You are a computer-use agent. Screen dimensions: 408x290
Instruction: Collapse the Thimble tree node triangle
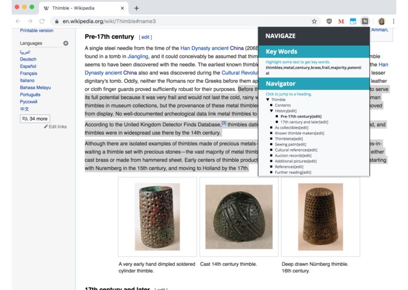coord(268,100)
